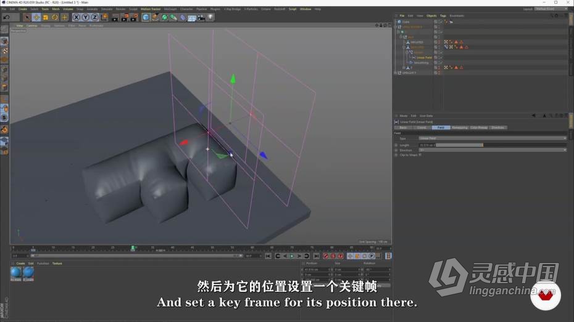Switch to the Remapping tab
Screen dimensions: 574x322
coord(459,127)
